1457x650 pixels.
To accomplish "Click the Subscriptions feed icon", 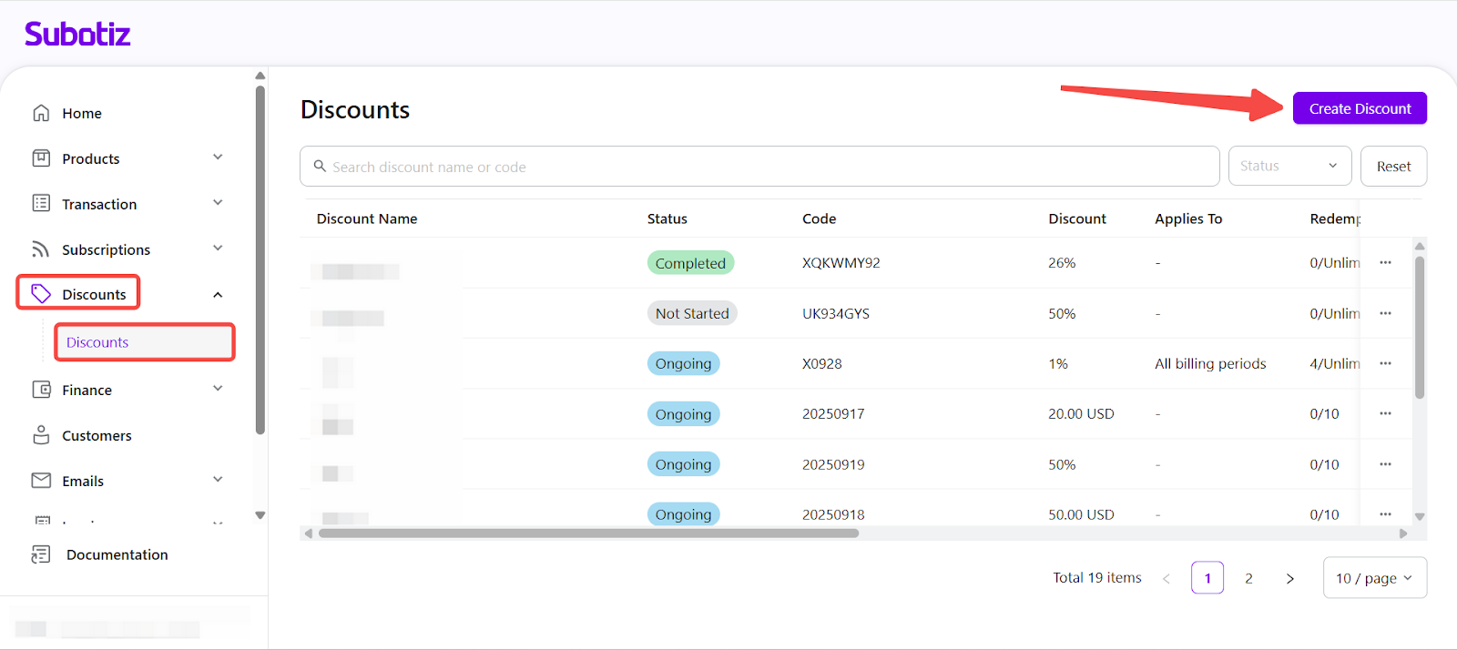I will (x=41, y=249).
